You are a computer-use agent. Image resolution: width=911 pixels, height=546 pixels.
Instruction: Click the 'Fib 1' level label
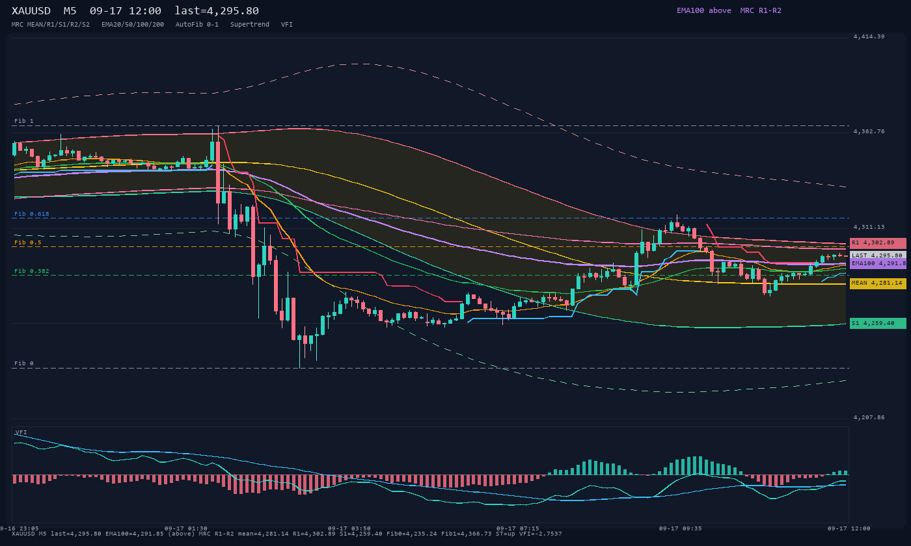coord(24,122)
